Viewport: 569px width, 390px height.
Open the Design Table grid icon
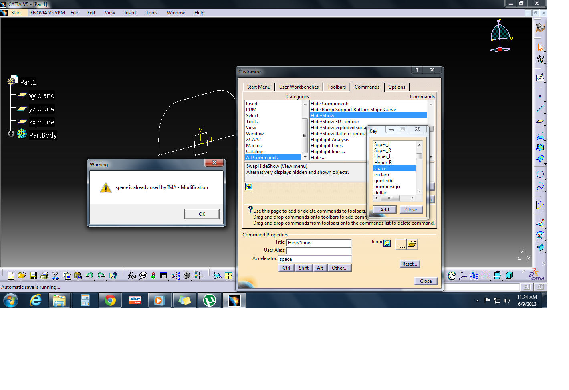[163, 275]
